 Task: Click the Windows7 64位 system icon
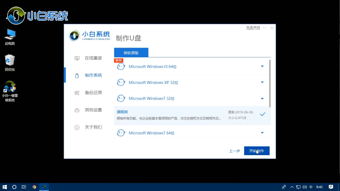(121, 133)
